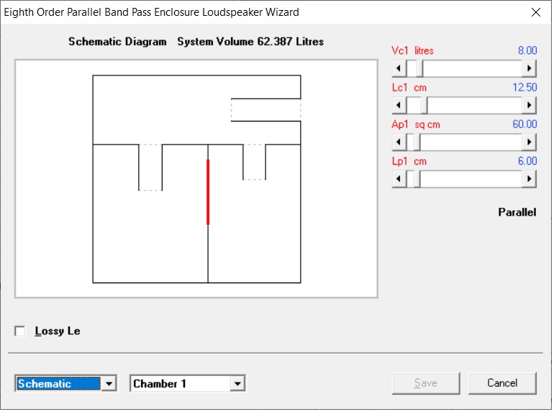Decrease Lc1 cm with left scroll arrow
559x417 pixels.
[399, 105]
